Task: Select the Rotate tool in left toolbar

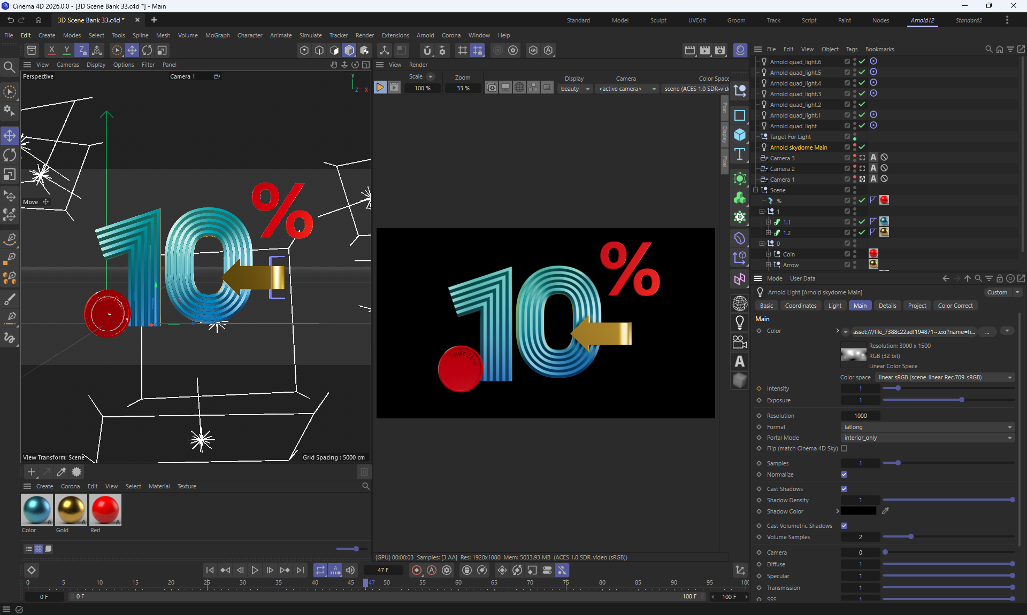Action: click(10, 155)
